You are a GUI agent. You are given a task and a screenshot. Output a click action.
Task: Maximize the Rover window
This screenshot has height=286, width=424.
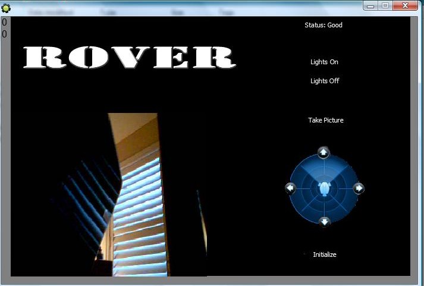tap(385, 6)
